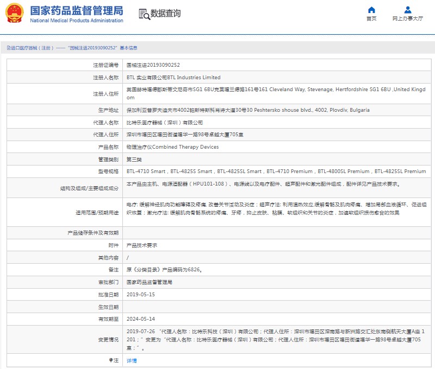Click 国家药品监督管理局 site title

[77, 11]
